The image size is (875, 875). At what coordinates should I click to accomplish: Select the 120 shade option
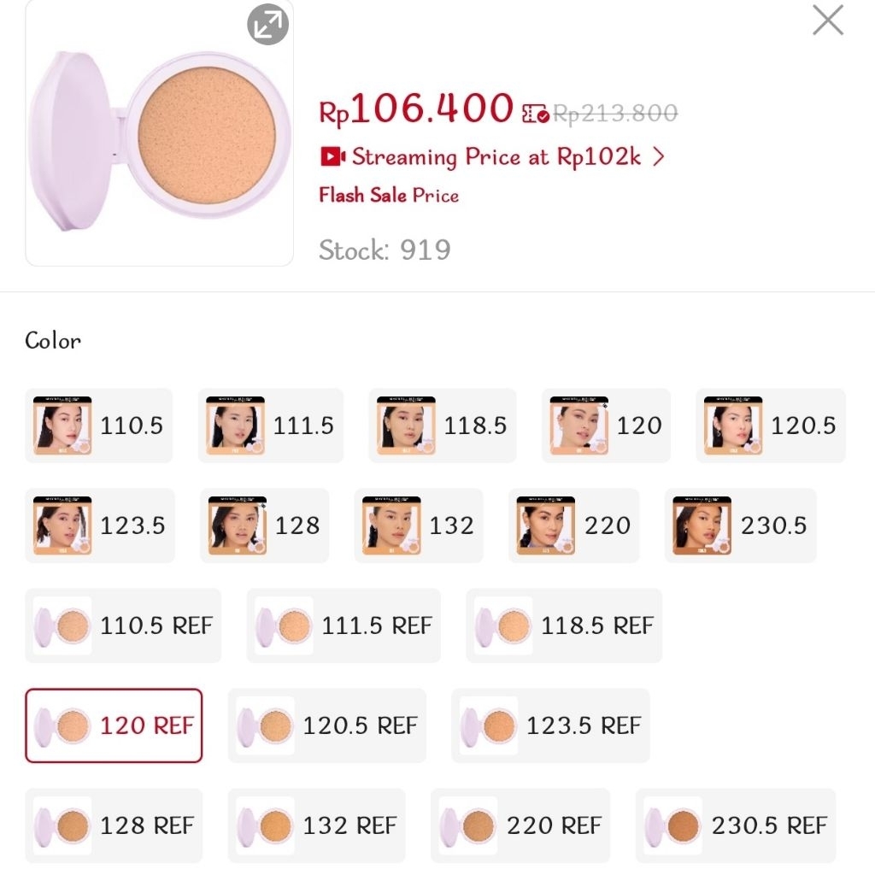point(606,426)
